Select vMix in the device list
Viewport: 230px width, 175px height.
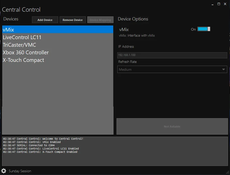tap(58, 30)
